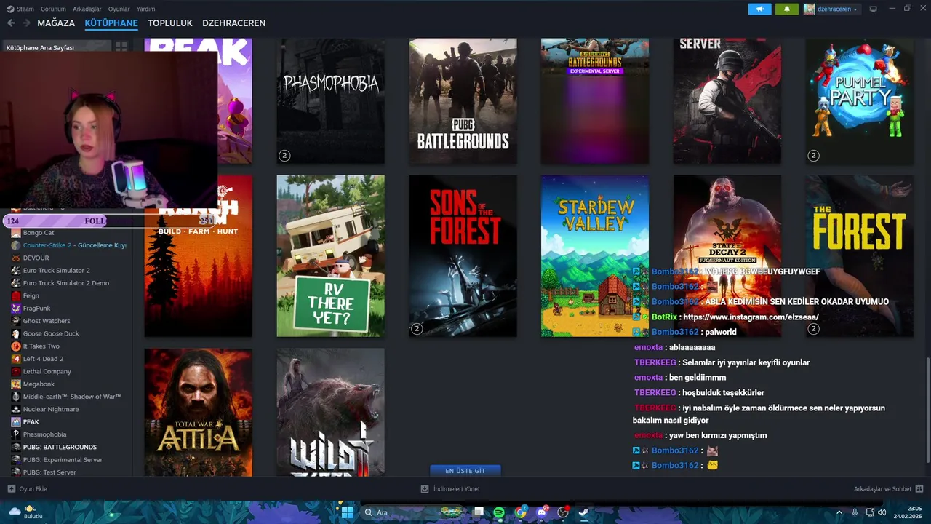This screenshot has height=524, width=931.
Task: Open the Pummel Party game cover
Action: point(860,100)
